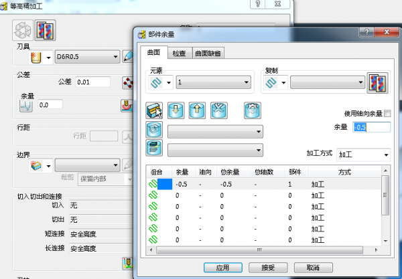Click the part allowance tool icon right of 余量 0.0
This screenshot has height=279, width=402.
point(127,106)
